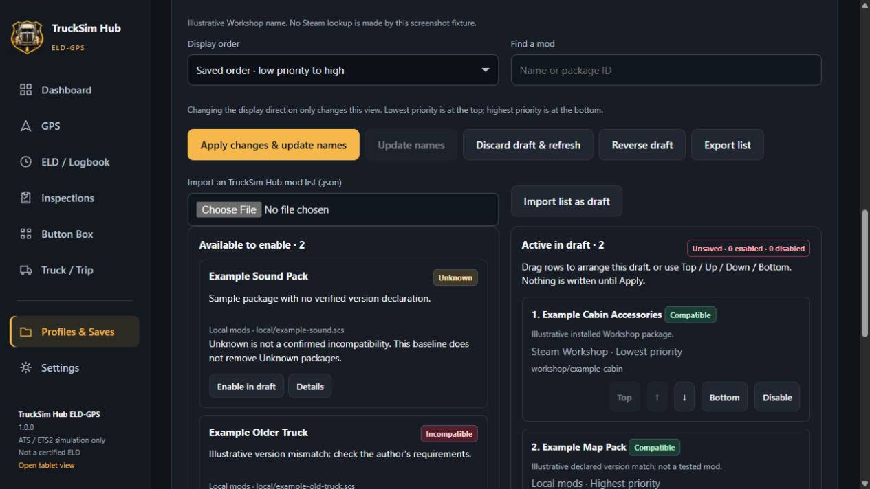Click the Export list button
870x489 pixels.
pos(727,145)
